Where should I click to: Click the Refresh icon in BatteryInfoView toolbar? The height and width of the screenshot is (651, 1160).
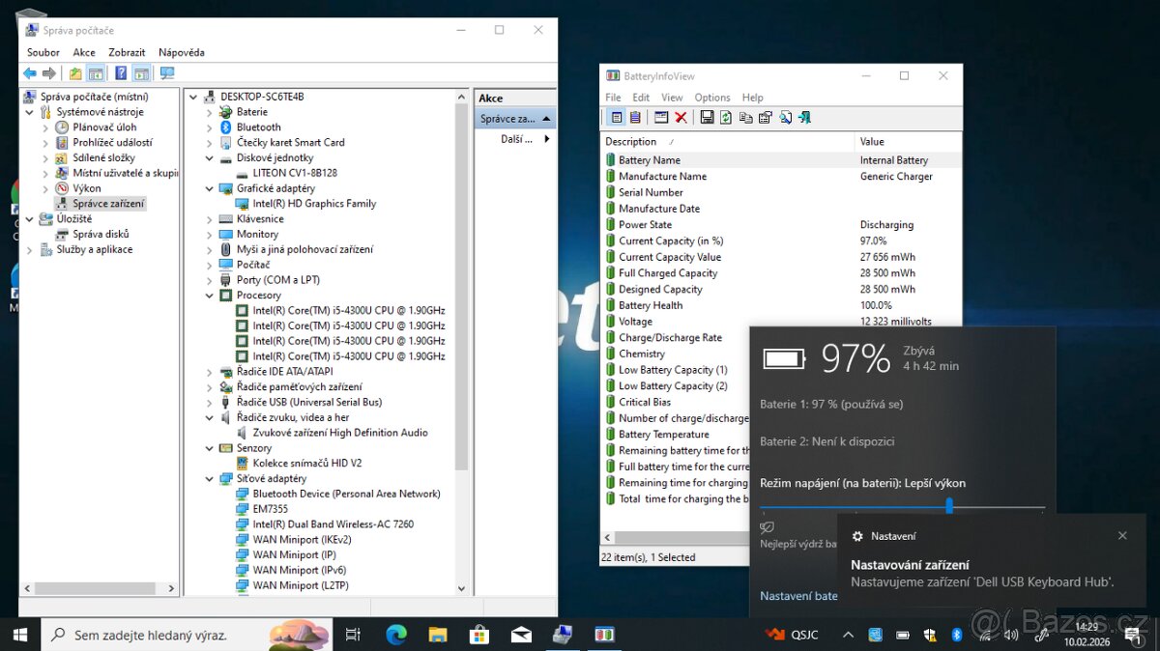tap(726, 118)
